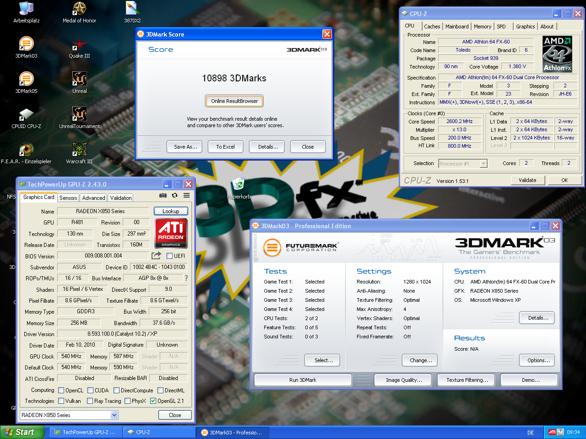Image resolution: width=586 pixels, height=439 pixels.
Task: Open the Graphics tab in CPU-Z
Action: tap(525, 27)
